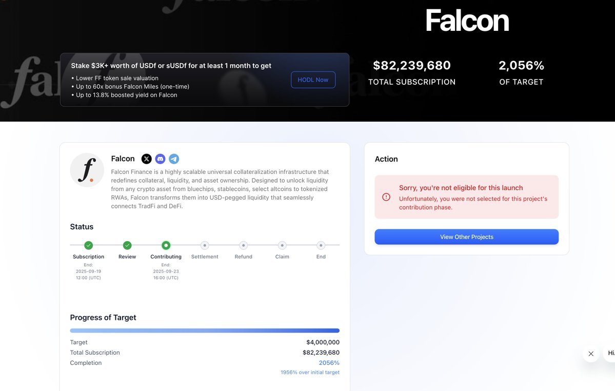The width and height of the screenshot is (615, 391).
Task: Click the red alert icon in the eligibility notice
Action: pos(386,197)
